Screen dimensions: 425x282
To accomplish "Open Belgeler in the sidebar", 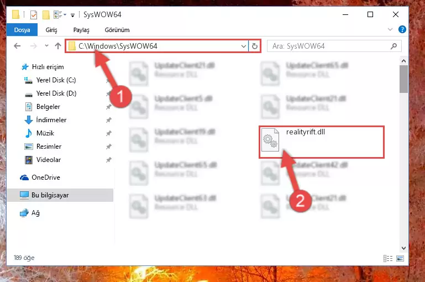I will pyautogui.click(x=48, y=107).
